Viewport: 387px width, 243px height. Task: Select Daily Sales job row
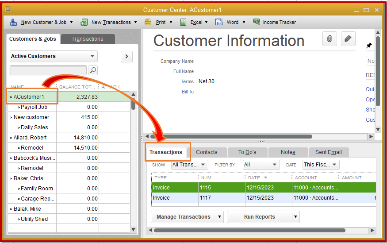(x=69, y=127)
